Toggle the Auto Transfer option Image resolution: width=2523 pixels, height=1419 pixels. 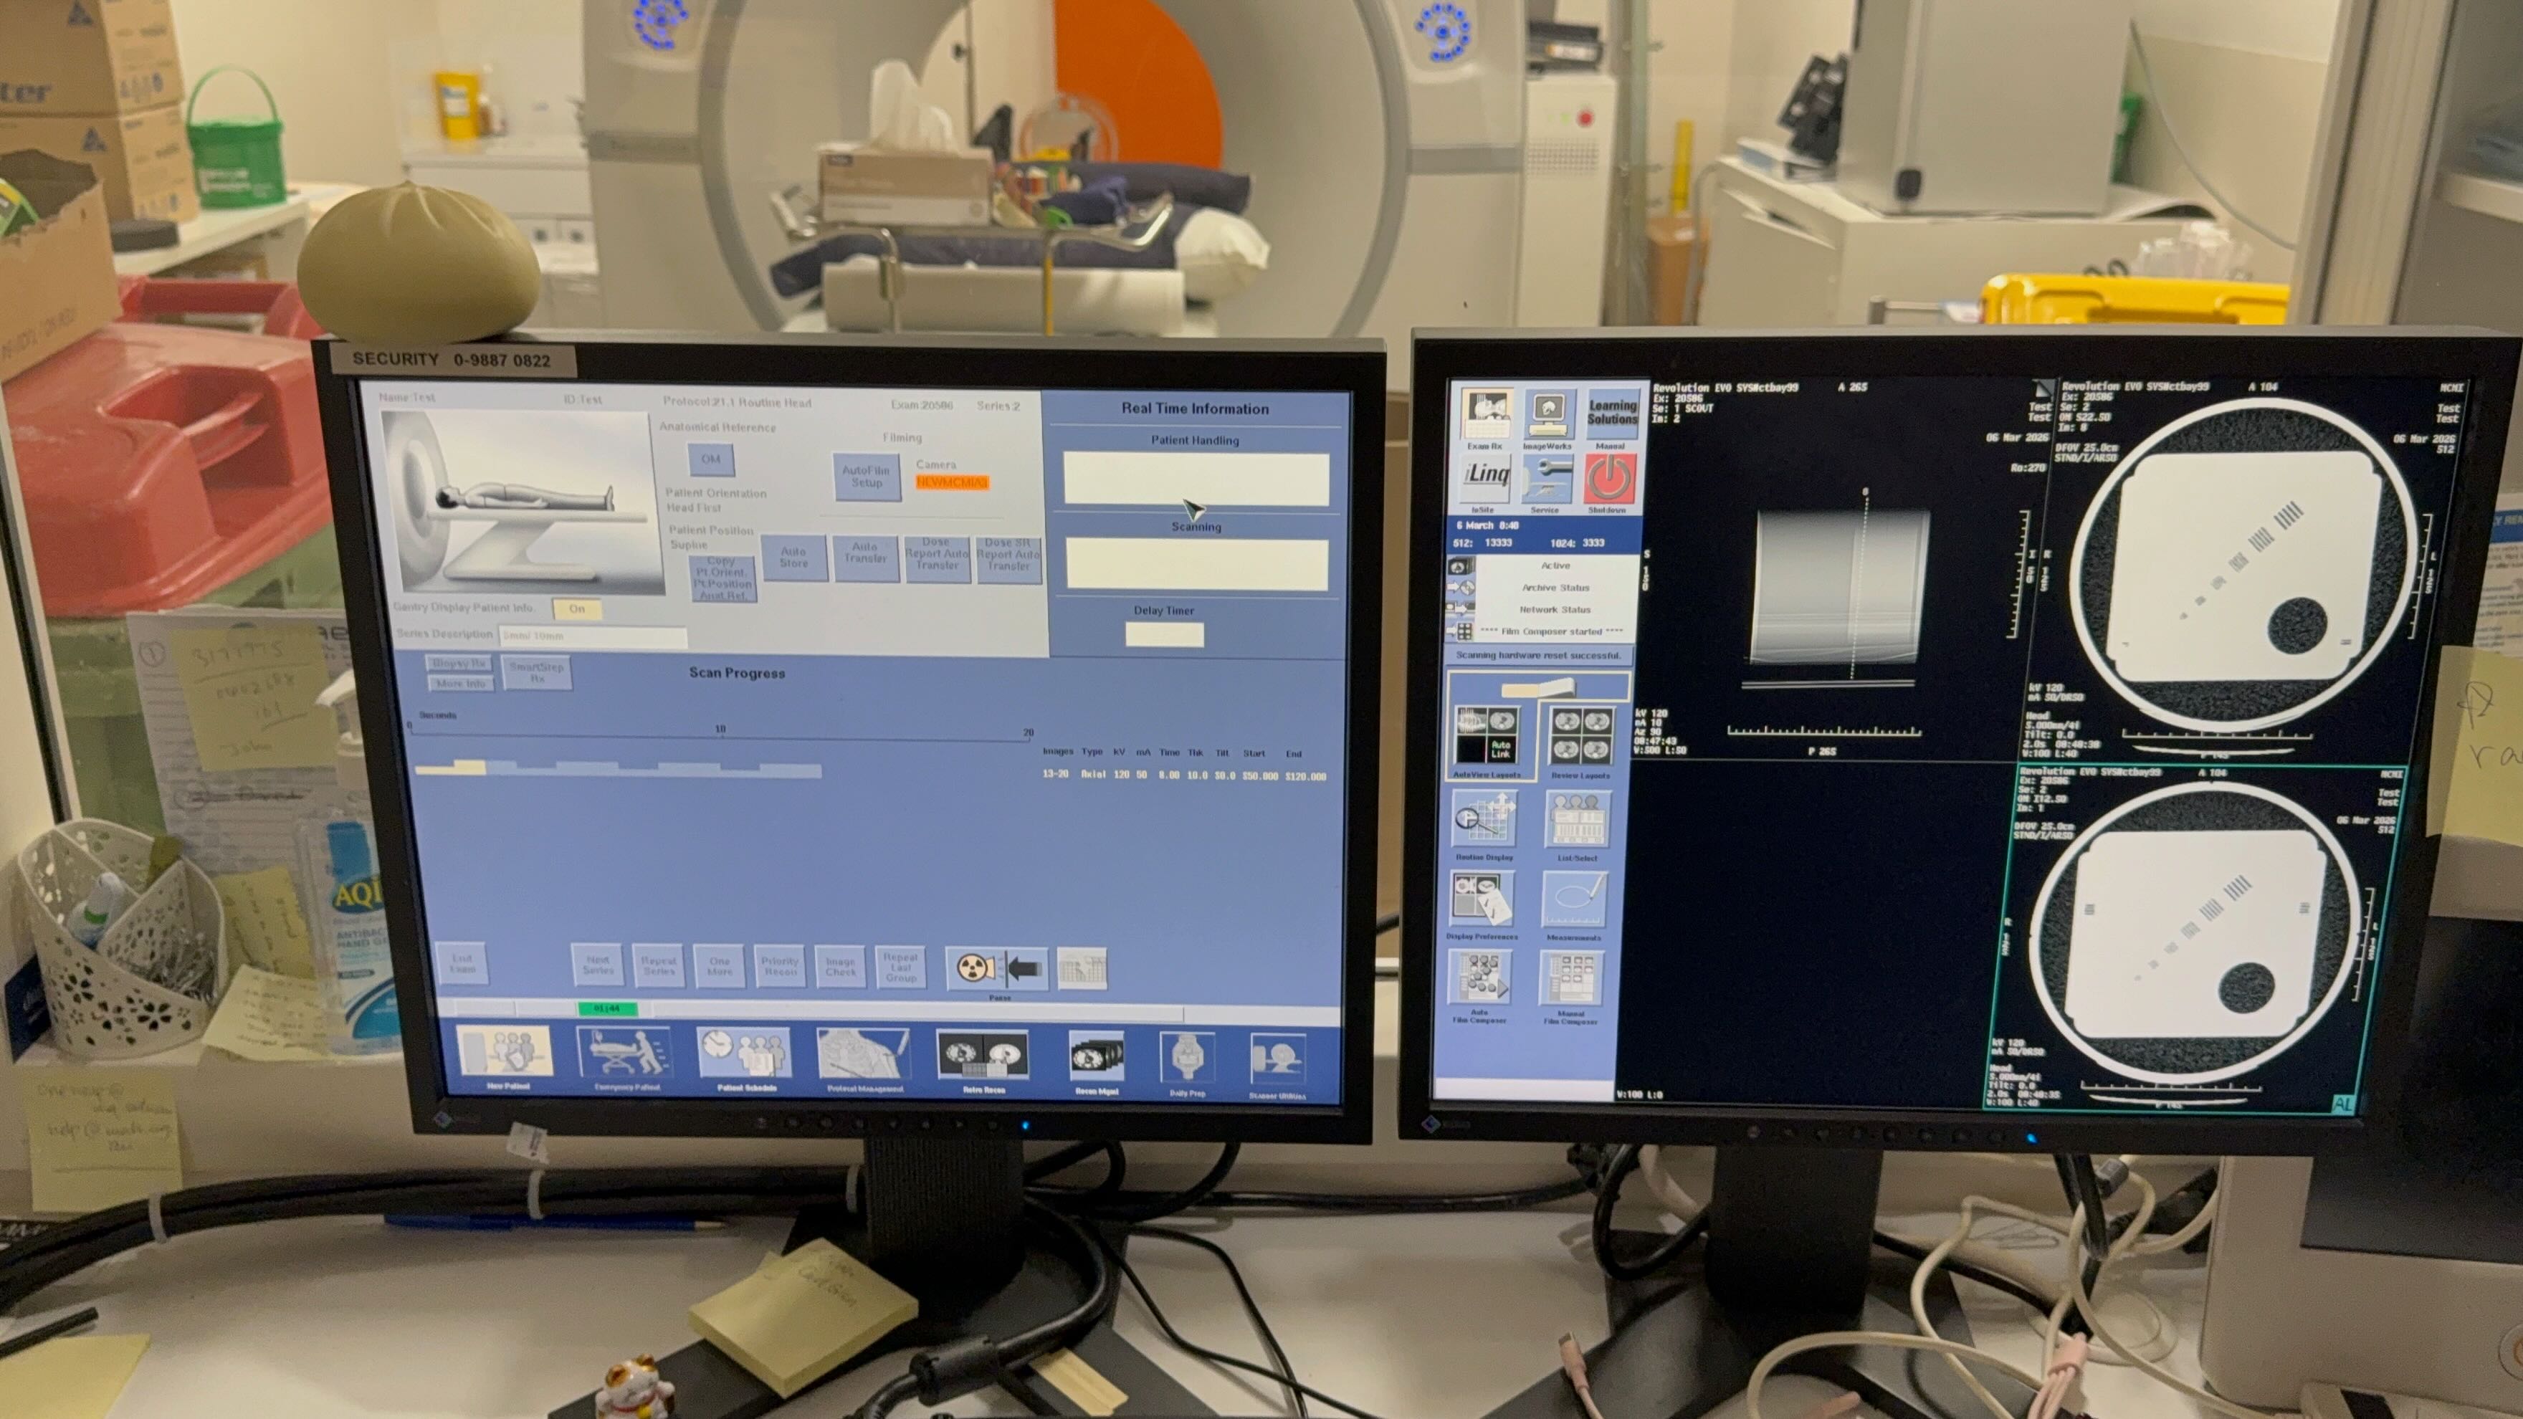(865, 558)
